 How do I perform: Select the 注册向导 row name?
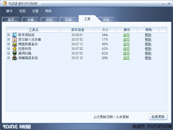pyautogui.click(x=25, y=49)
